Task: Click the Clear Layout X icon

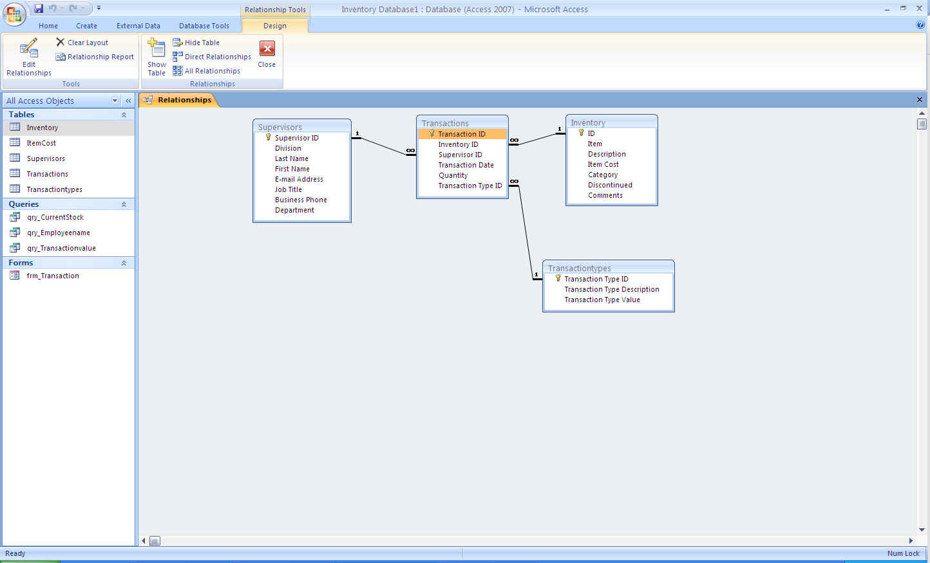Action: [61, 43]
